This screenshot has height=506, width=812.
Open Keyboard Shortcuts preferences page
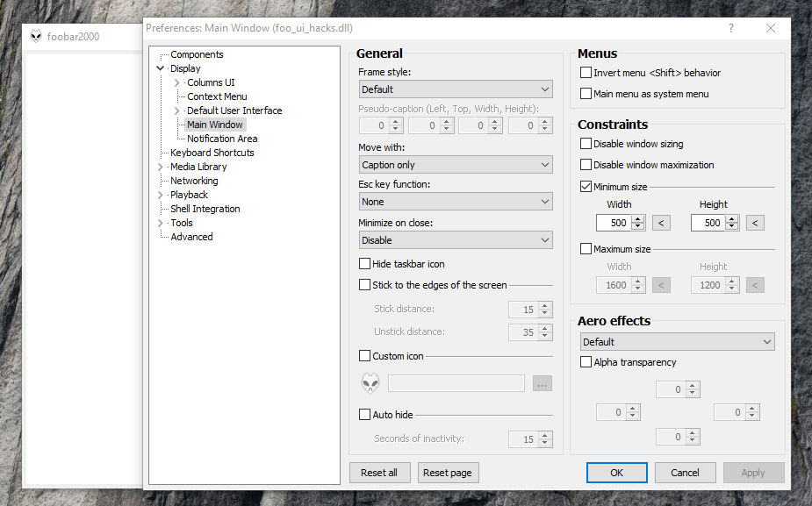(x=212, y=152)
